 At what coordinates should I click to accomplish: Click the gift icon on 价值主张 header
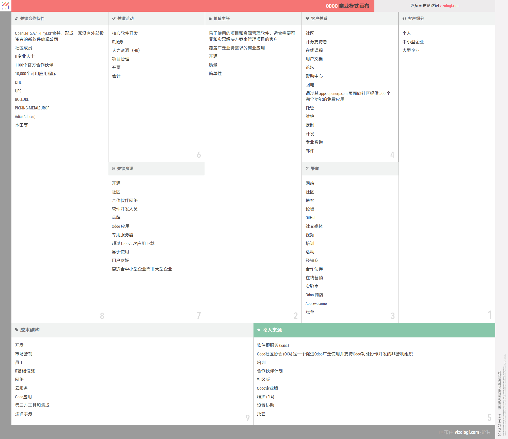(210, 18)
